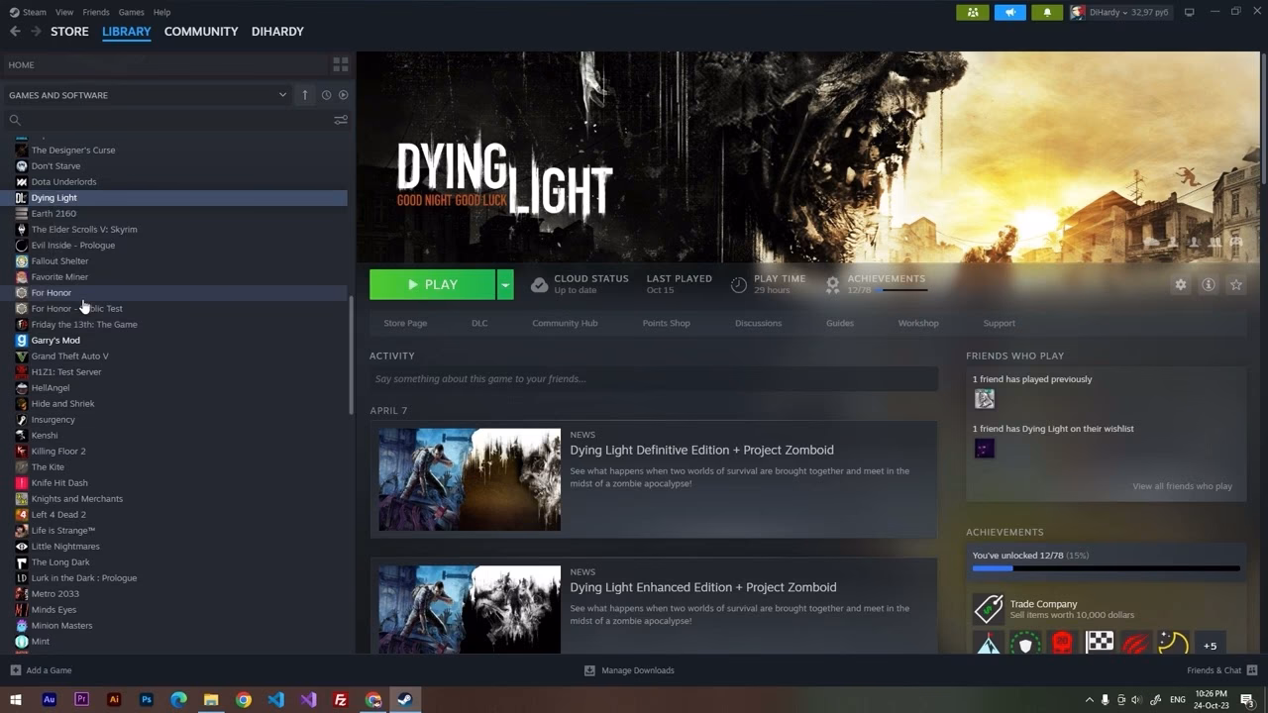1268x713 pixels.
Task: Open game info icon
Action: [x=1209, y=284]
